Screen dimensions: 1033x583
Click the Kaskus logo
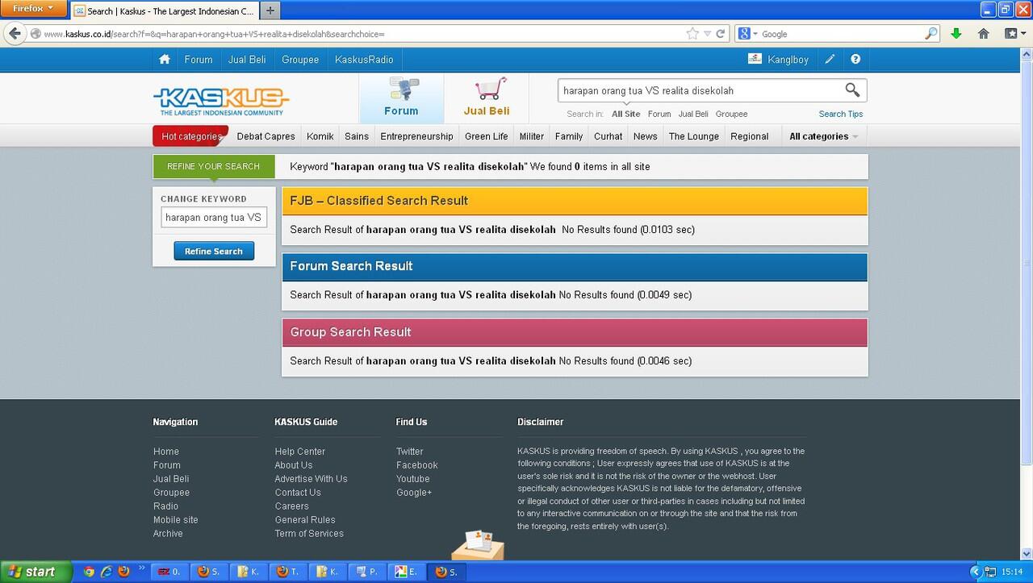(221, 101)
